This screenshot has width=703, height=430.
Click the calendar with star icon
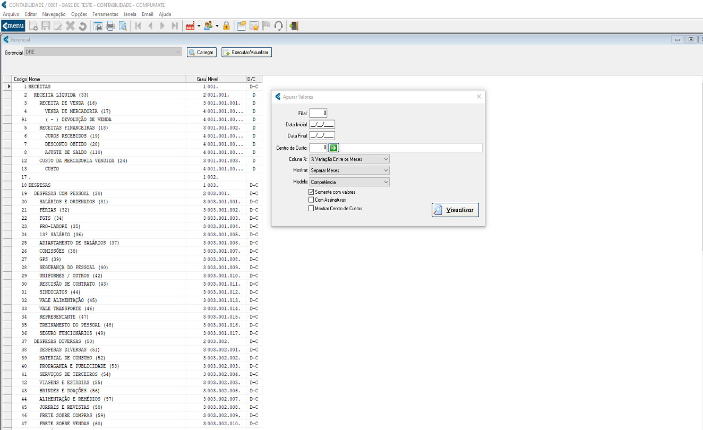254,26
